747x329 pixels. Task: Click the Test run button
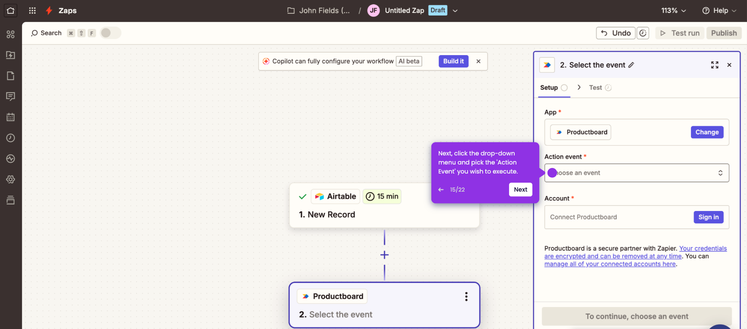pyautogui.click(x=680, y=33)
